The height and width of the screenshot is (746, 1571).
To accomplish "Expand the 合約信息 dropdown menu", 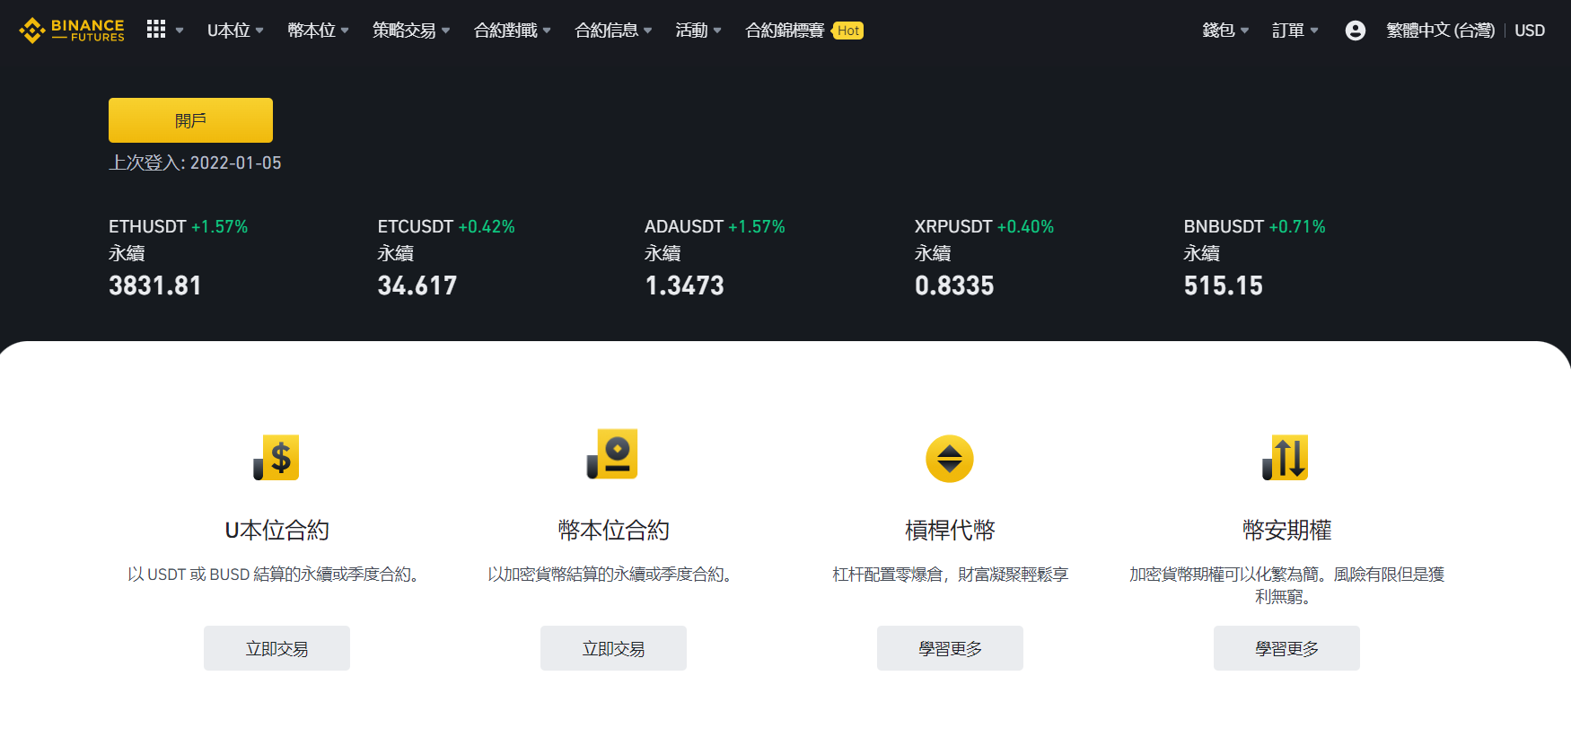I will [613, 31].
